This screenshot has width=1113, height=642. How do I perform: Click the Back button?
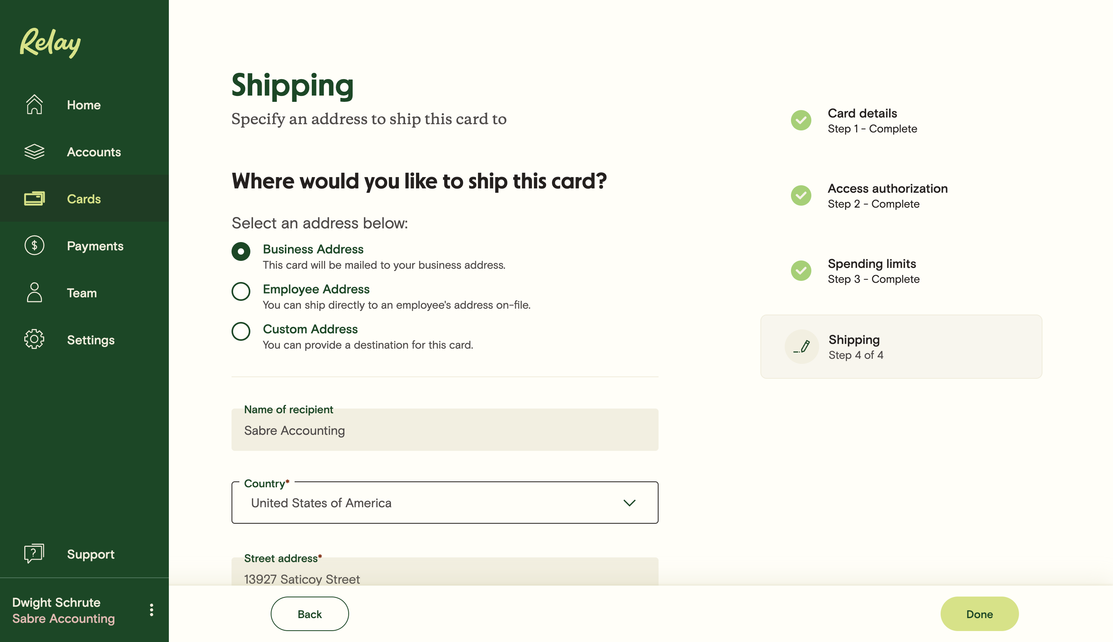(x=309, y=614)
